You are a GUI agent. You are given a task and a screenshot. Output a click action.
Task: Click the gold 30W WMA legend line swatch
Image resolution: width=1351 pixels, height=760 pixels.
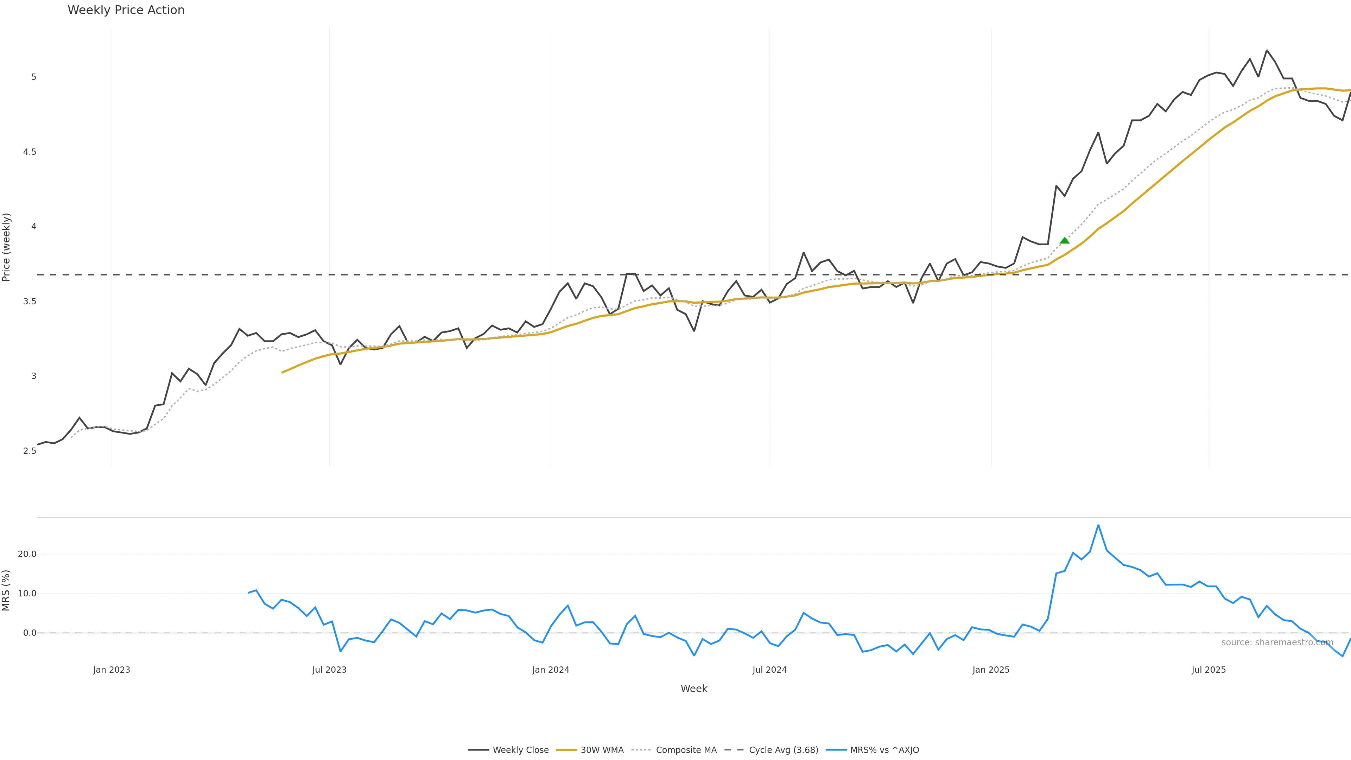click(x=566, y=750)
